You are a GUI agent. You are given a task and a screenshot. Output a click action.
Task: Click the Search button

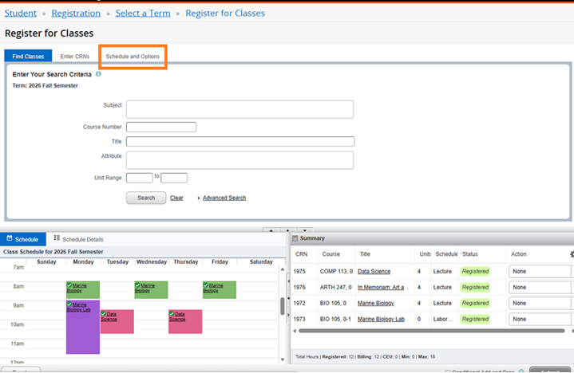tap(146, 198)
